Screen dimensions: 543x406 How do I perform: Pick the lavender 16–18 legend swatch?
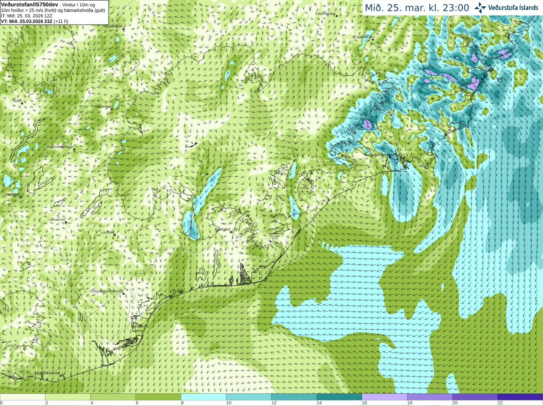point(384,397)
